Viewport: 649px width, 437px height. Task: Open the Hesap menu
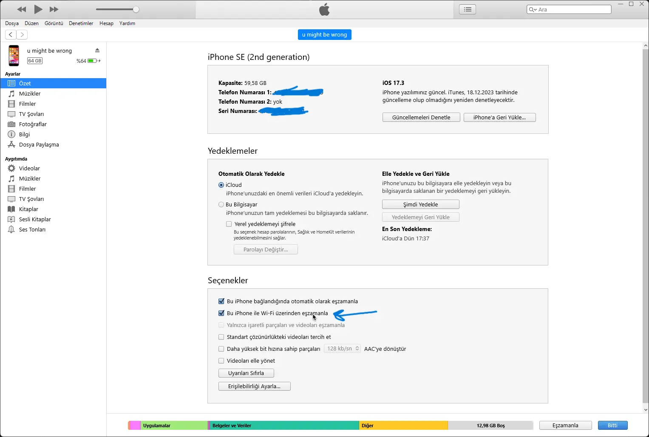[106, 23]
